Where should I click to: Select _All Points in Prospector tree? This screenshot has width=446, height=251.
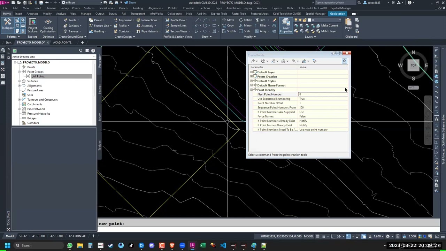click(x=38, y=76)
